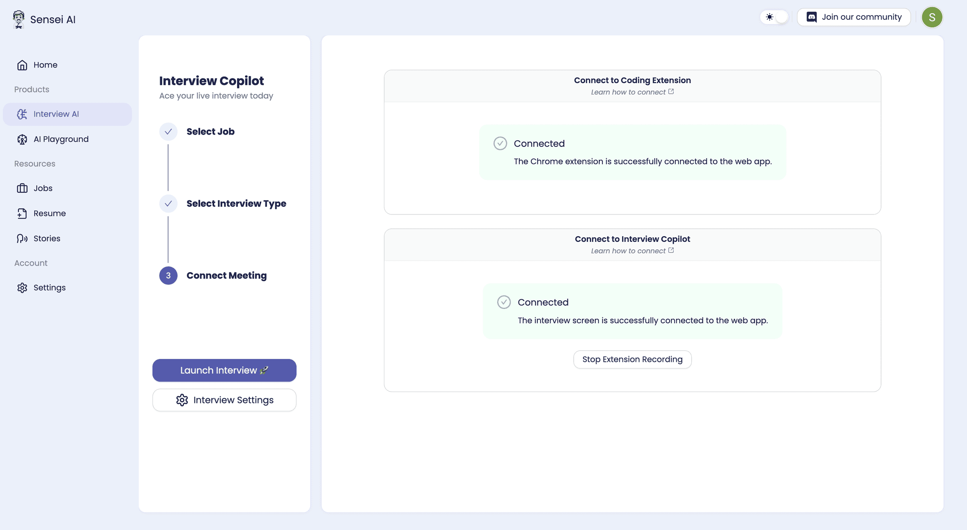Open Settings via the gear icon
The image size is (967, 530).
point(22,287)
